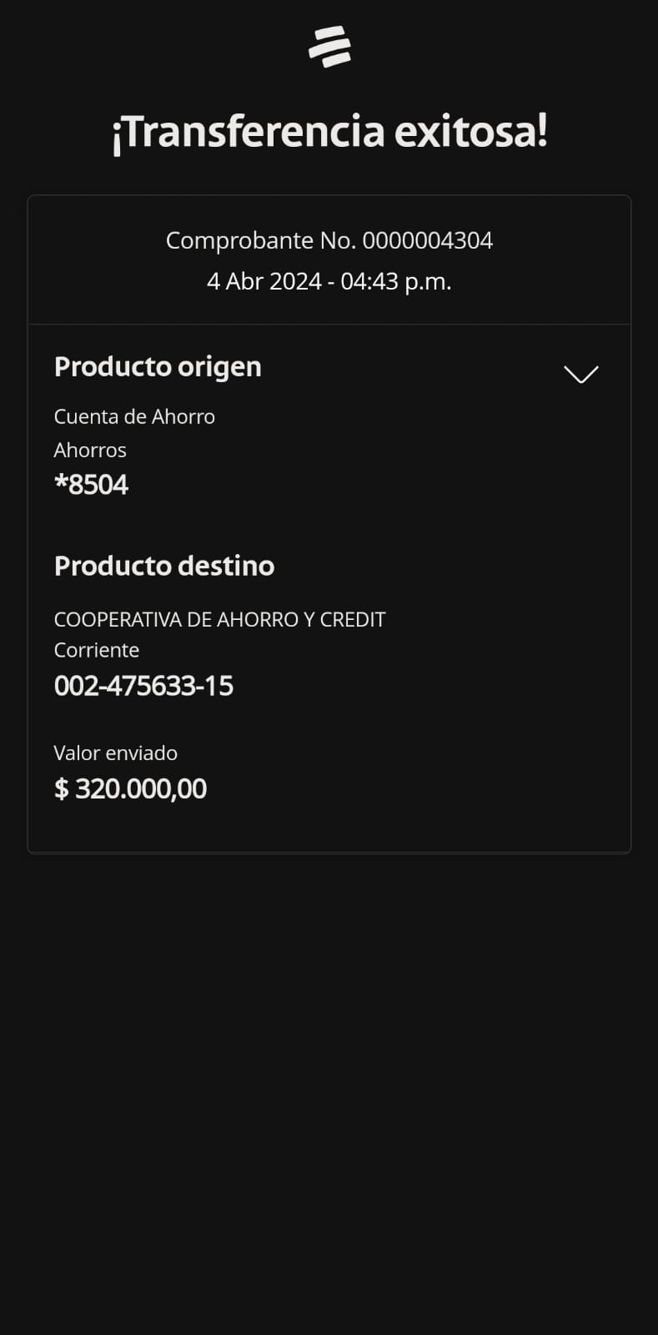Click the "¡Transferencia exitosa!" heading
The width and height of the screenshot is (658, 1335).
[329, 132]
